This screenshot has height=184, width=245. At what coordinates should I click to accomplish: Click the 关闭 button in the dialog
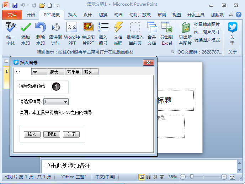(x=71, y=134)
